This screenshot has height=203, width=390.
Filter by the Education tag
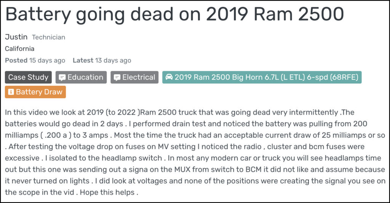tap(81, 77)
